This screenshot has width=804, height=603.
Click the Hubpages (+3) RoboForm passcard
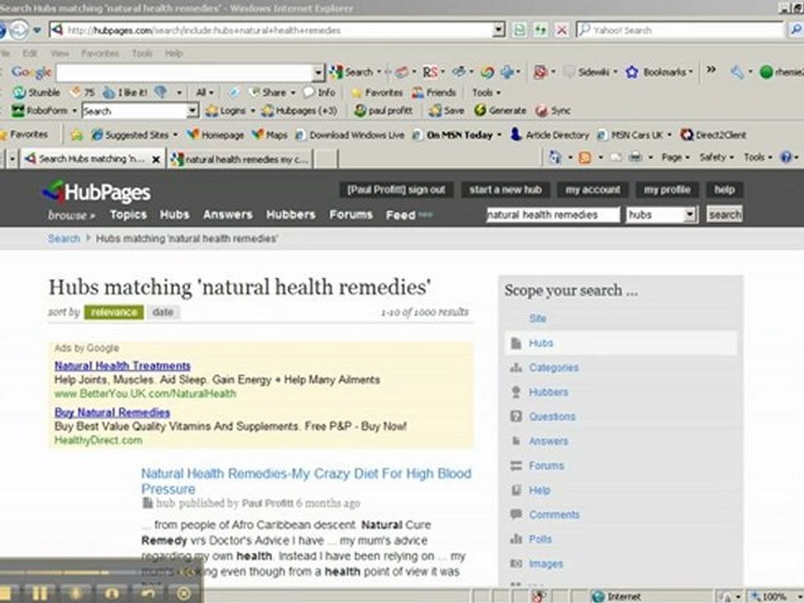[x=299, y=111]
